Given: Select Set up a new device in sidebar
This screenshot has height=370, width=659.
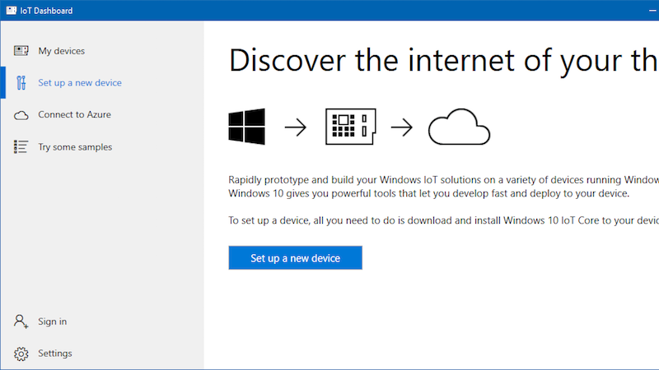Looking at the screenshot, I should tap(80, 83).
